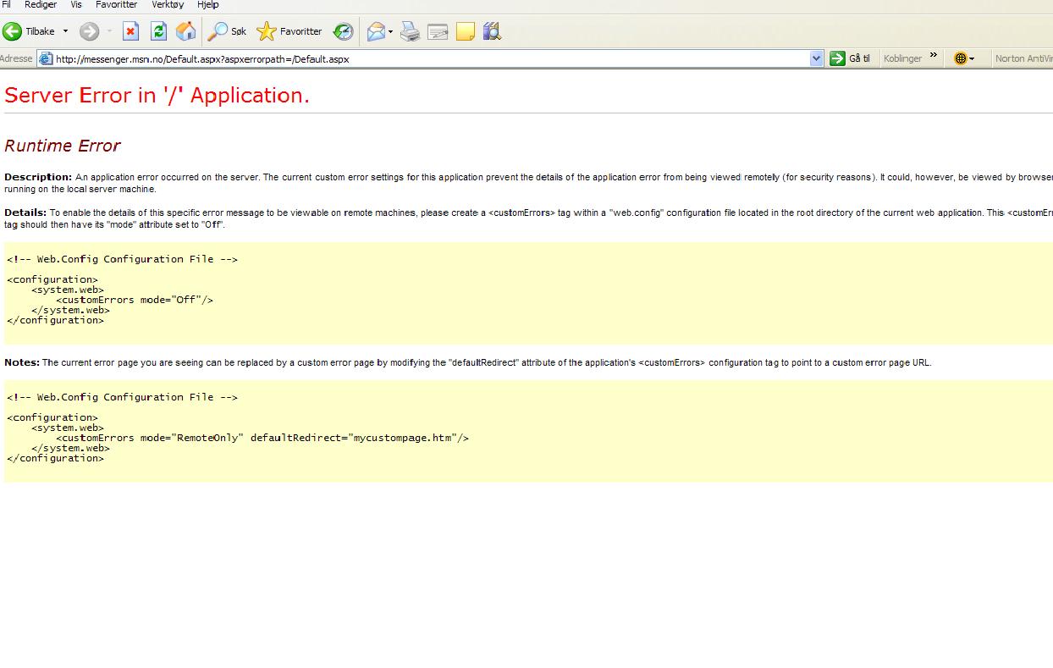Image resolution: width=1053 pixels, height=668 pixels.
Task: Open the History clock icon
Action: point(343,32)
